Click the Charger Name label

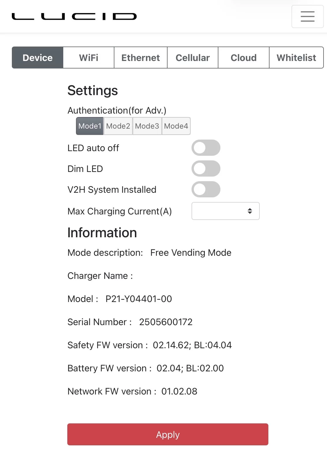coord(100,276)
